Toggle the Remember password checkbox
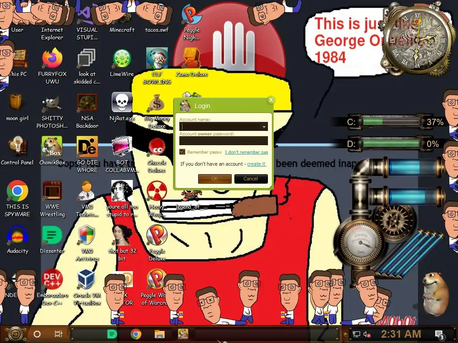 (x=182, y=152)
